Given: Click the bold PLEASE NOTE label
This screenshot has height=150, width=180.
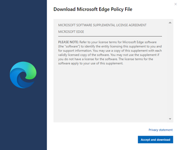Looking at the screenshot, I should [68, 42].
